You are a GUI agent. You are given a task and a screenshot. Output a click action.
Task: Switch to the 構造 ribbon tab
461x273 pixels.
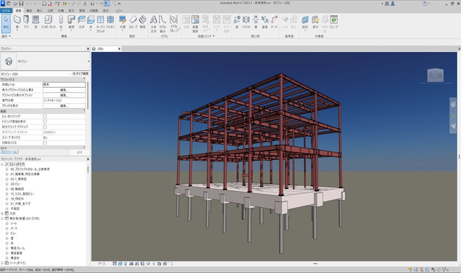tap(29, 10)
